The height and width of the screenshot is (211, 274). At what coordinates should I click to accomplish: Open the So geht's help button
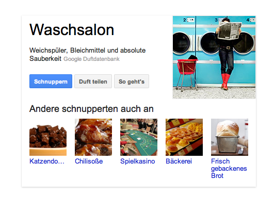(132, 81)
